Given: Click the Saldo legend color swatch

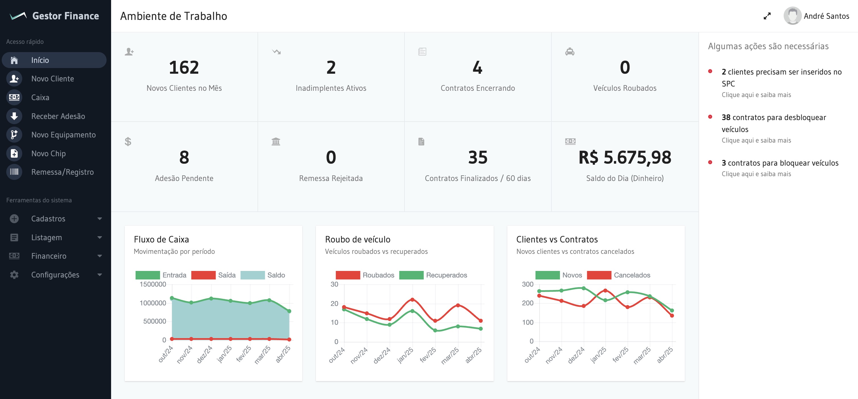Looking at the screenshot, I should tap(252, 275).
